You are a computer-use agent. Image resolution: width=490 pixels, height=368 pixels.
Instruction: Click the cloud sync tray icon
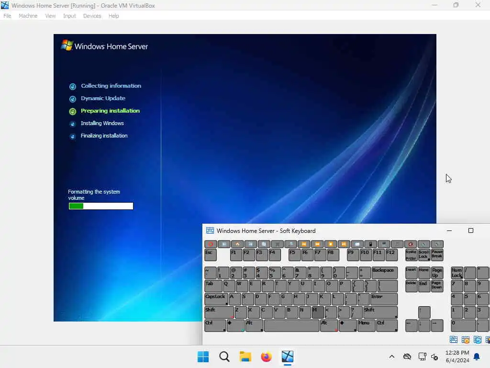(407, 356)
